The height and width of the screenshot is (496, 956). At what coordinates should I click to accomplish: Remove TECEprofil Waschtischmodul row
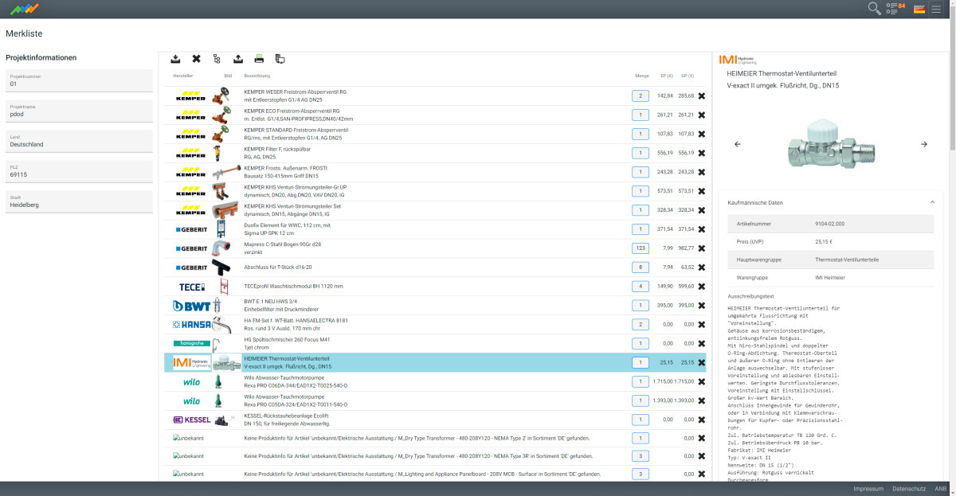(x=702, y=287)
